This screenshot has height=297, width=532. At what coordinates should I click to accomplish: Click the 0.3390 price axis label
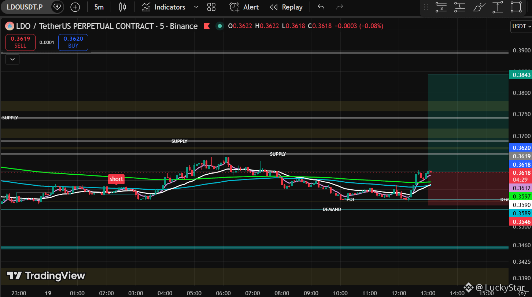[521, 278]
